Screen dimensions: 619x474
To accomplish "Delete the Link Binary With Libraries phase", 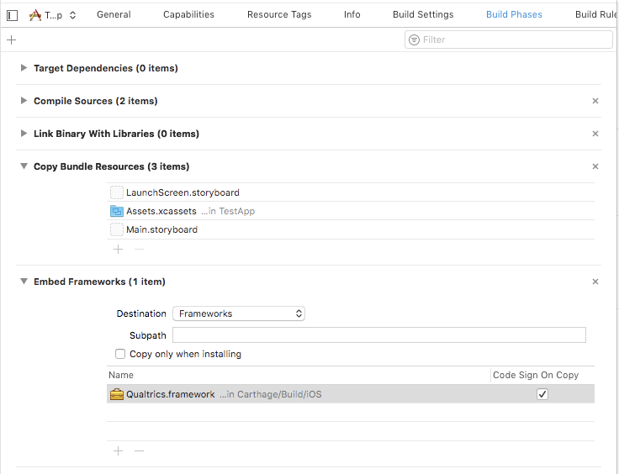I will 595,134.
